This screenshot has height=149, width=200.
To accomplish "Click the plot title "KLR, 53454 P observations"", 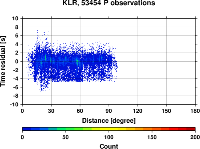I will coord(109,3).
